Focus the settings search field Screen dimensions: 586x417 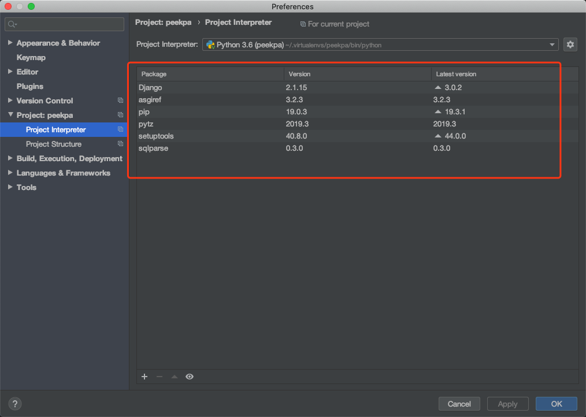[64, 24]
